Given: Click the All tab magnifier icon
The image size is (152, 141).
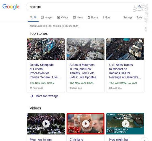Looking at the screenshot, I should click(x=31, y=17).
